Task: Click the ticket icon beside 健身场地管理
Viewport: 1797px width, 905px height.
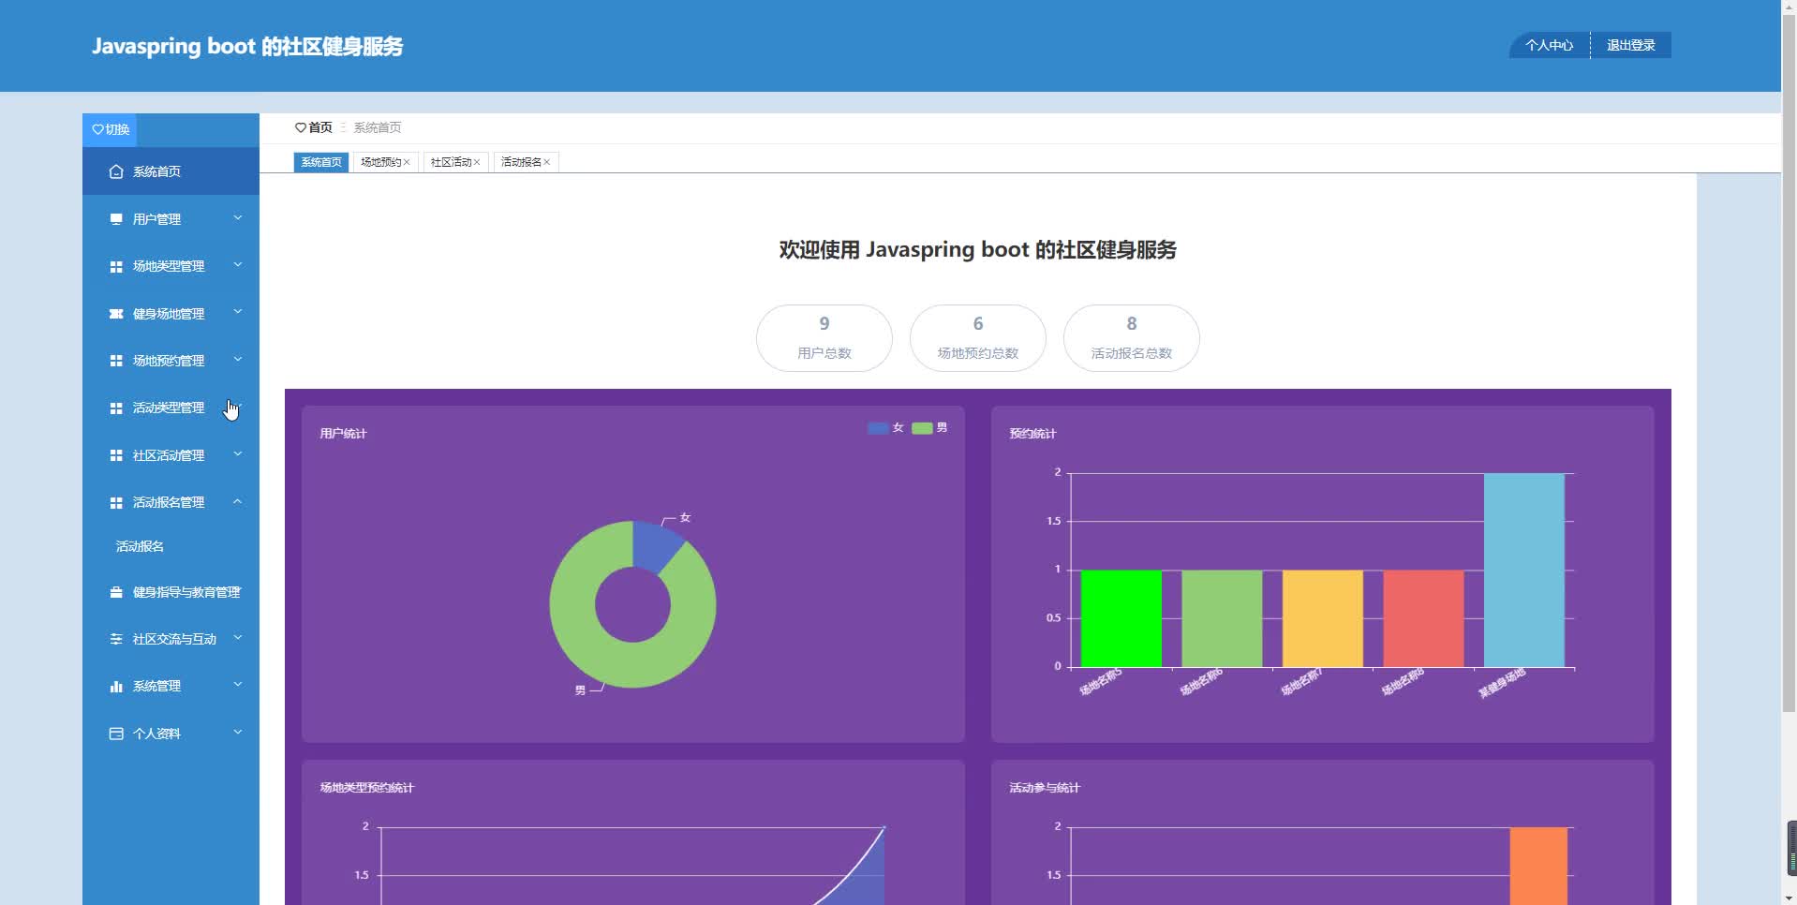Action: click(x=116, y=314)
